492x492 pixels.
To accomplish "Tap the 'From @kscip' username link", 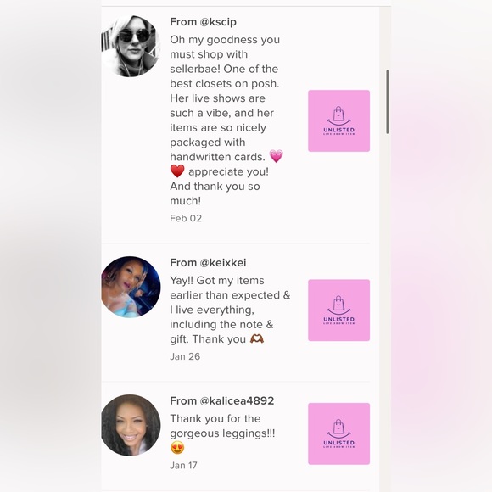I will tap(204, 22).
